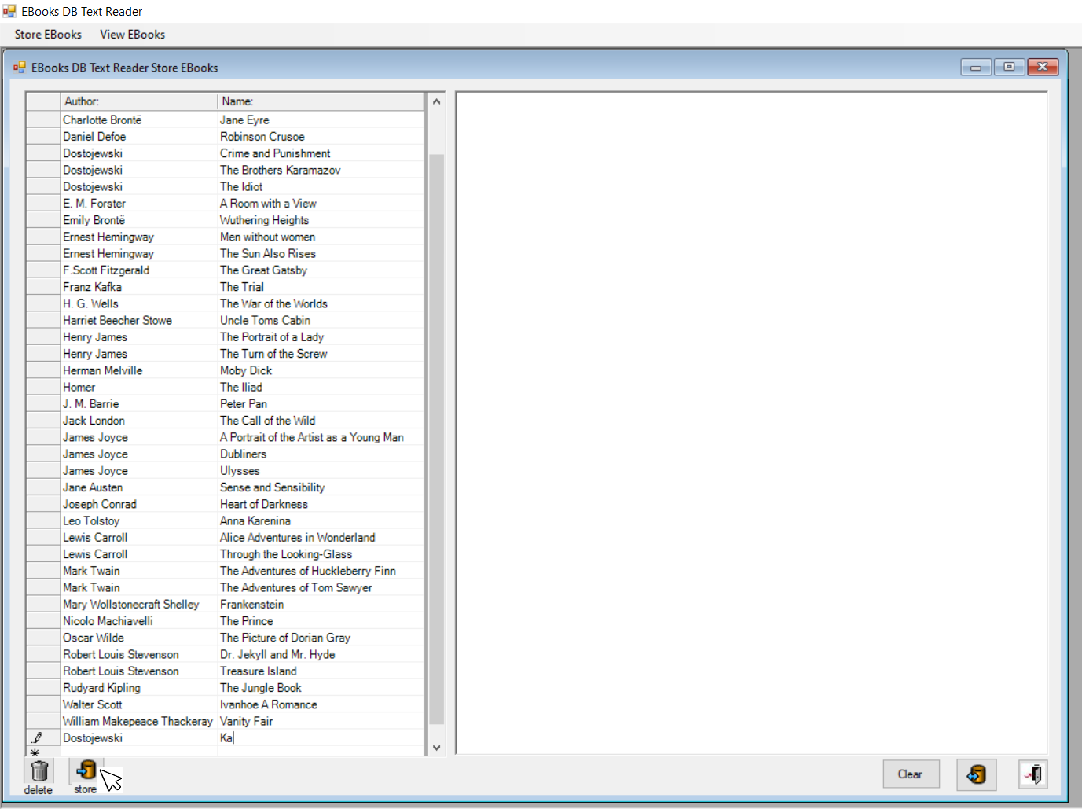1082x809 pixels.
Task: Select the 'Peter Pan' cell
Action: (x=321, y=404)
